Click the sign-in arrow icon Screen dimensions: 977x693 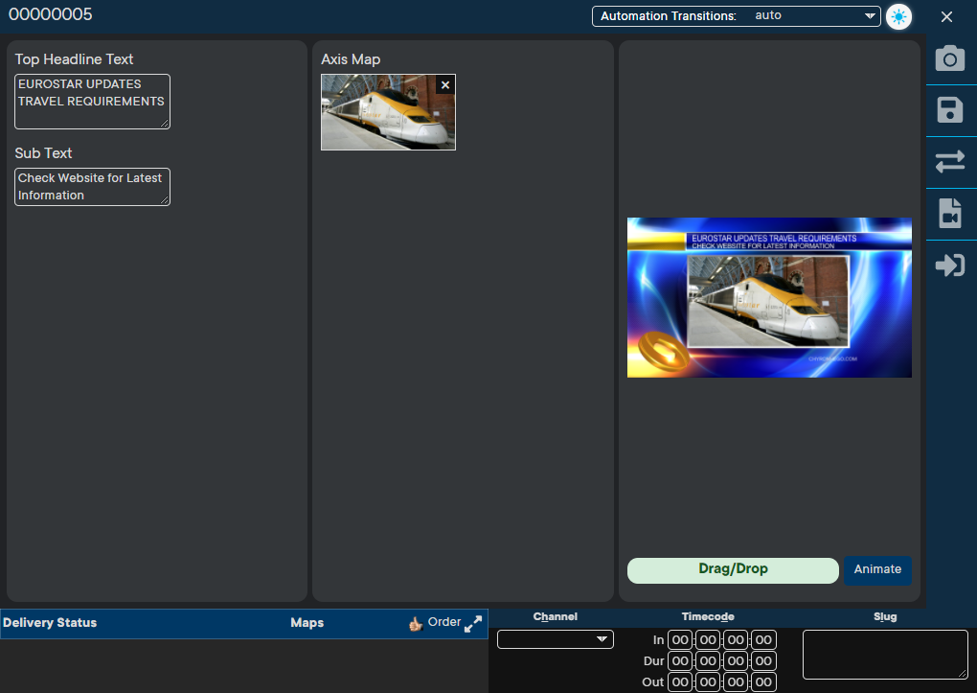point(949,266)
